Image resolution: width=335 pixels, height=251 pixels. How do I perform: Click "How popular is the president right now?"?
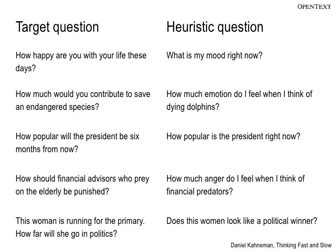(233, 136)
